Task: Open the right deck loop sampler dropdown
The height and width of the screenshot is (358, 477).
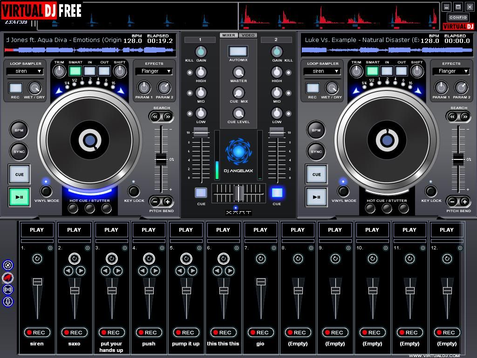Action: coord(322,71)
